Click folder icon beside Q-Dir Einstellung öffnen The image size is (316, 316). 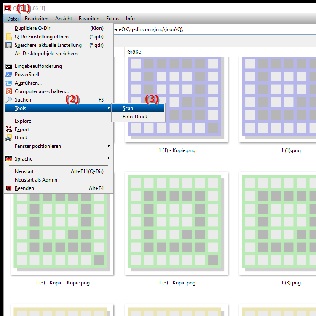point(9,37)
